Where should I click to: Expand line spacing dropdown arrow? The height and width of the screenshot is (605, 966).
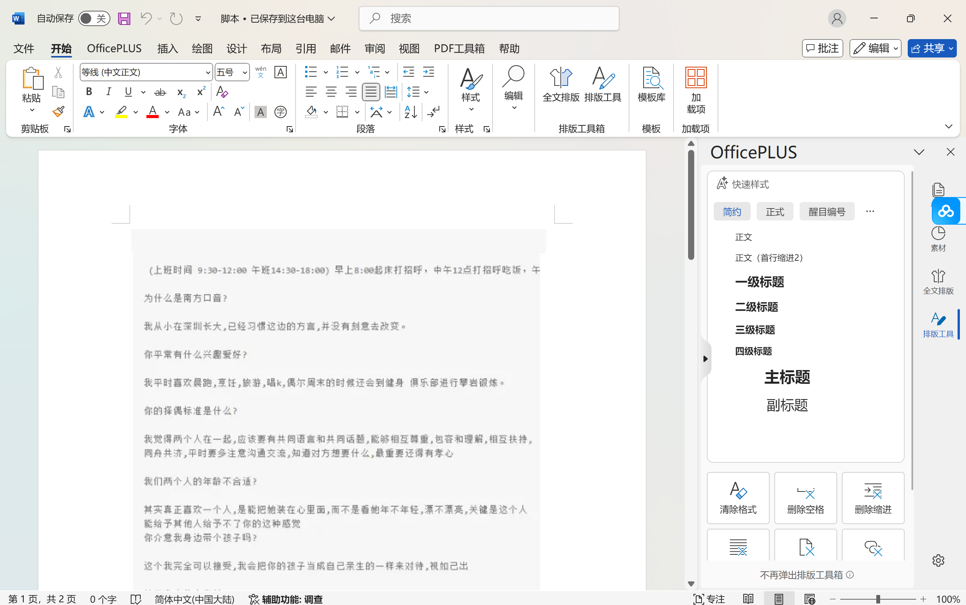pyautogui.click(x=426, y=92)
